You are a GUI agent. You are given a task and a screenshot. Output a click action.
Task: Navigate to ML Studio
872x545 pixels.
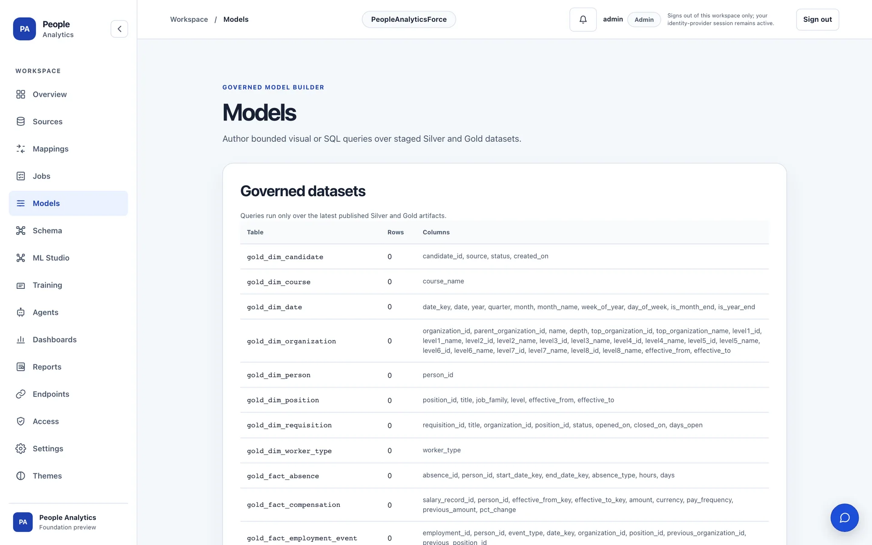[x=68, y=258]
